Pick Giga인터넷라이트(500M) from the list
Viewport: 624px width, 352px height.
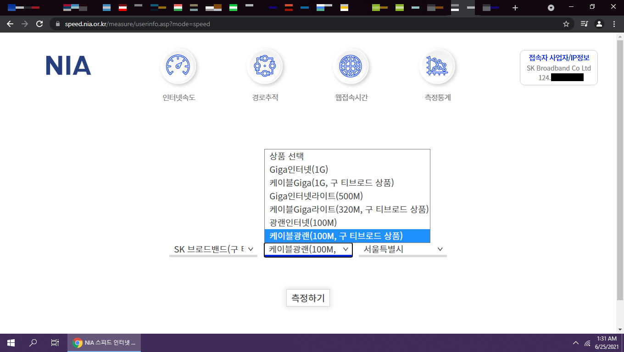[316, 196]
